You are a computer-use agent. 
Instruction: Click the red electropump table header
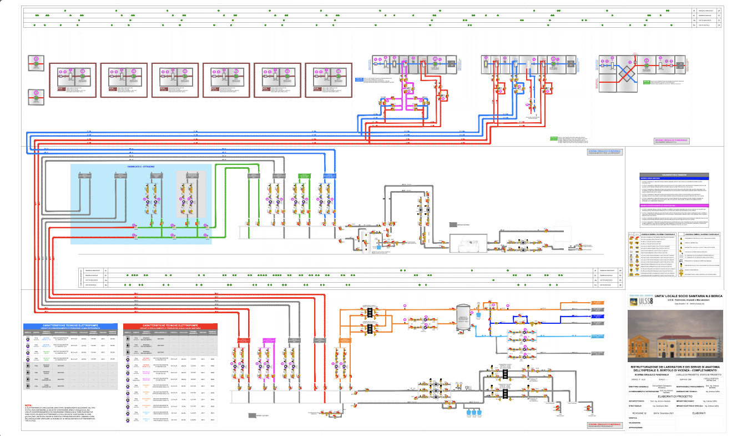pyautogui.click(x=170, y=326)
